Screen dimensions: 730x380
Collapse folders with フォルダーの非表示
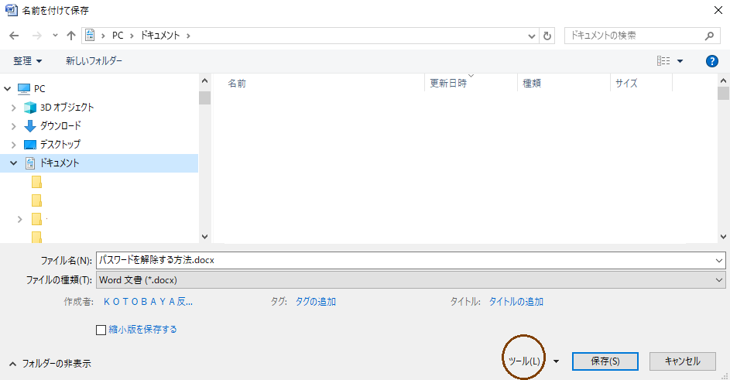[x=53, y=363]
